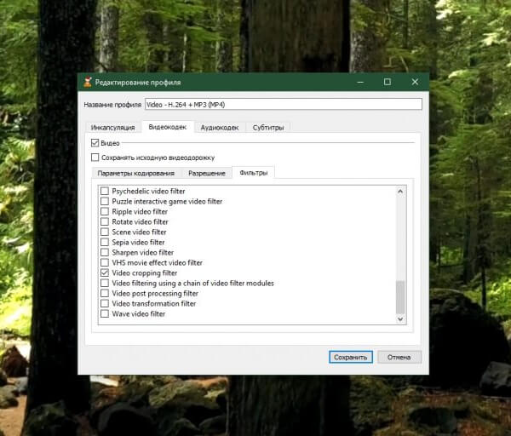The height and width of the screenshot is (436, 511).
Task: Switch to the Инкапсуляция tab
Action: pyautogui.click(x=113, y=128)
